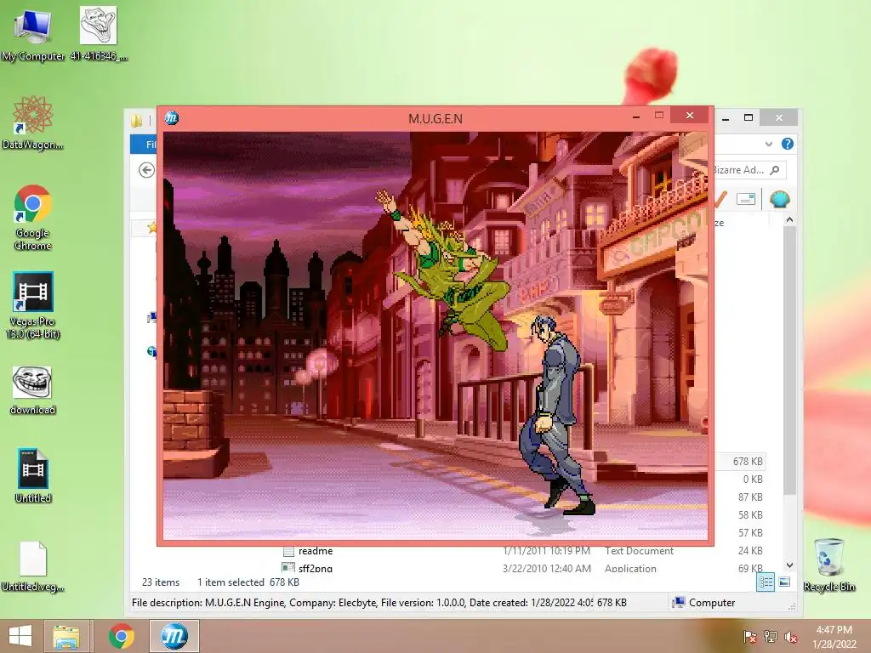
Task: Open the Action Center flag tray icon
Action: pos(749,637)
